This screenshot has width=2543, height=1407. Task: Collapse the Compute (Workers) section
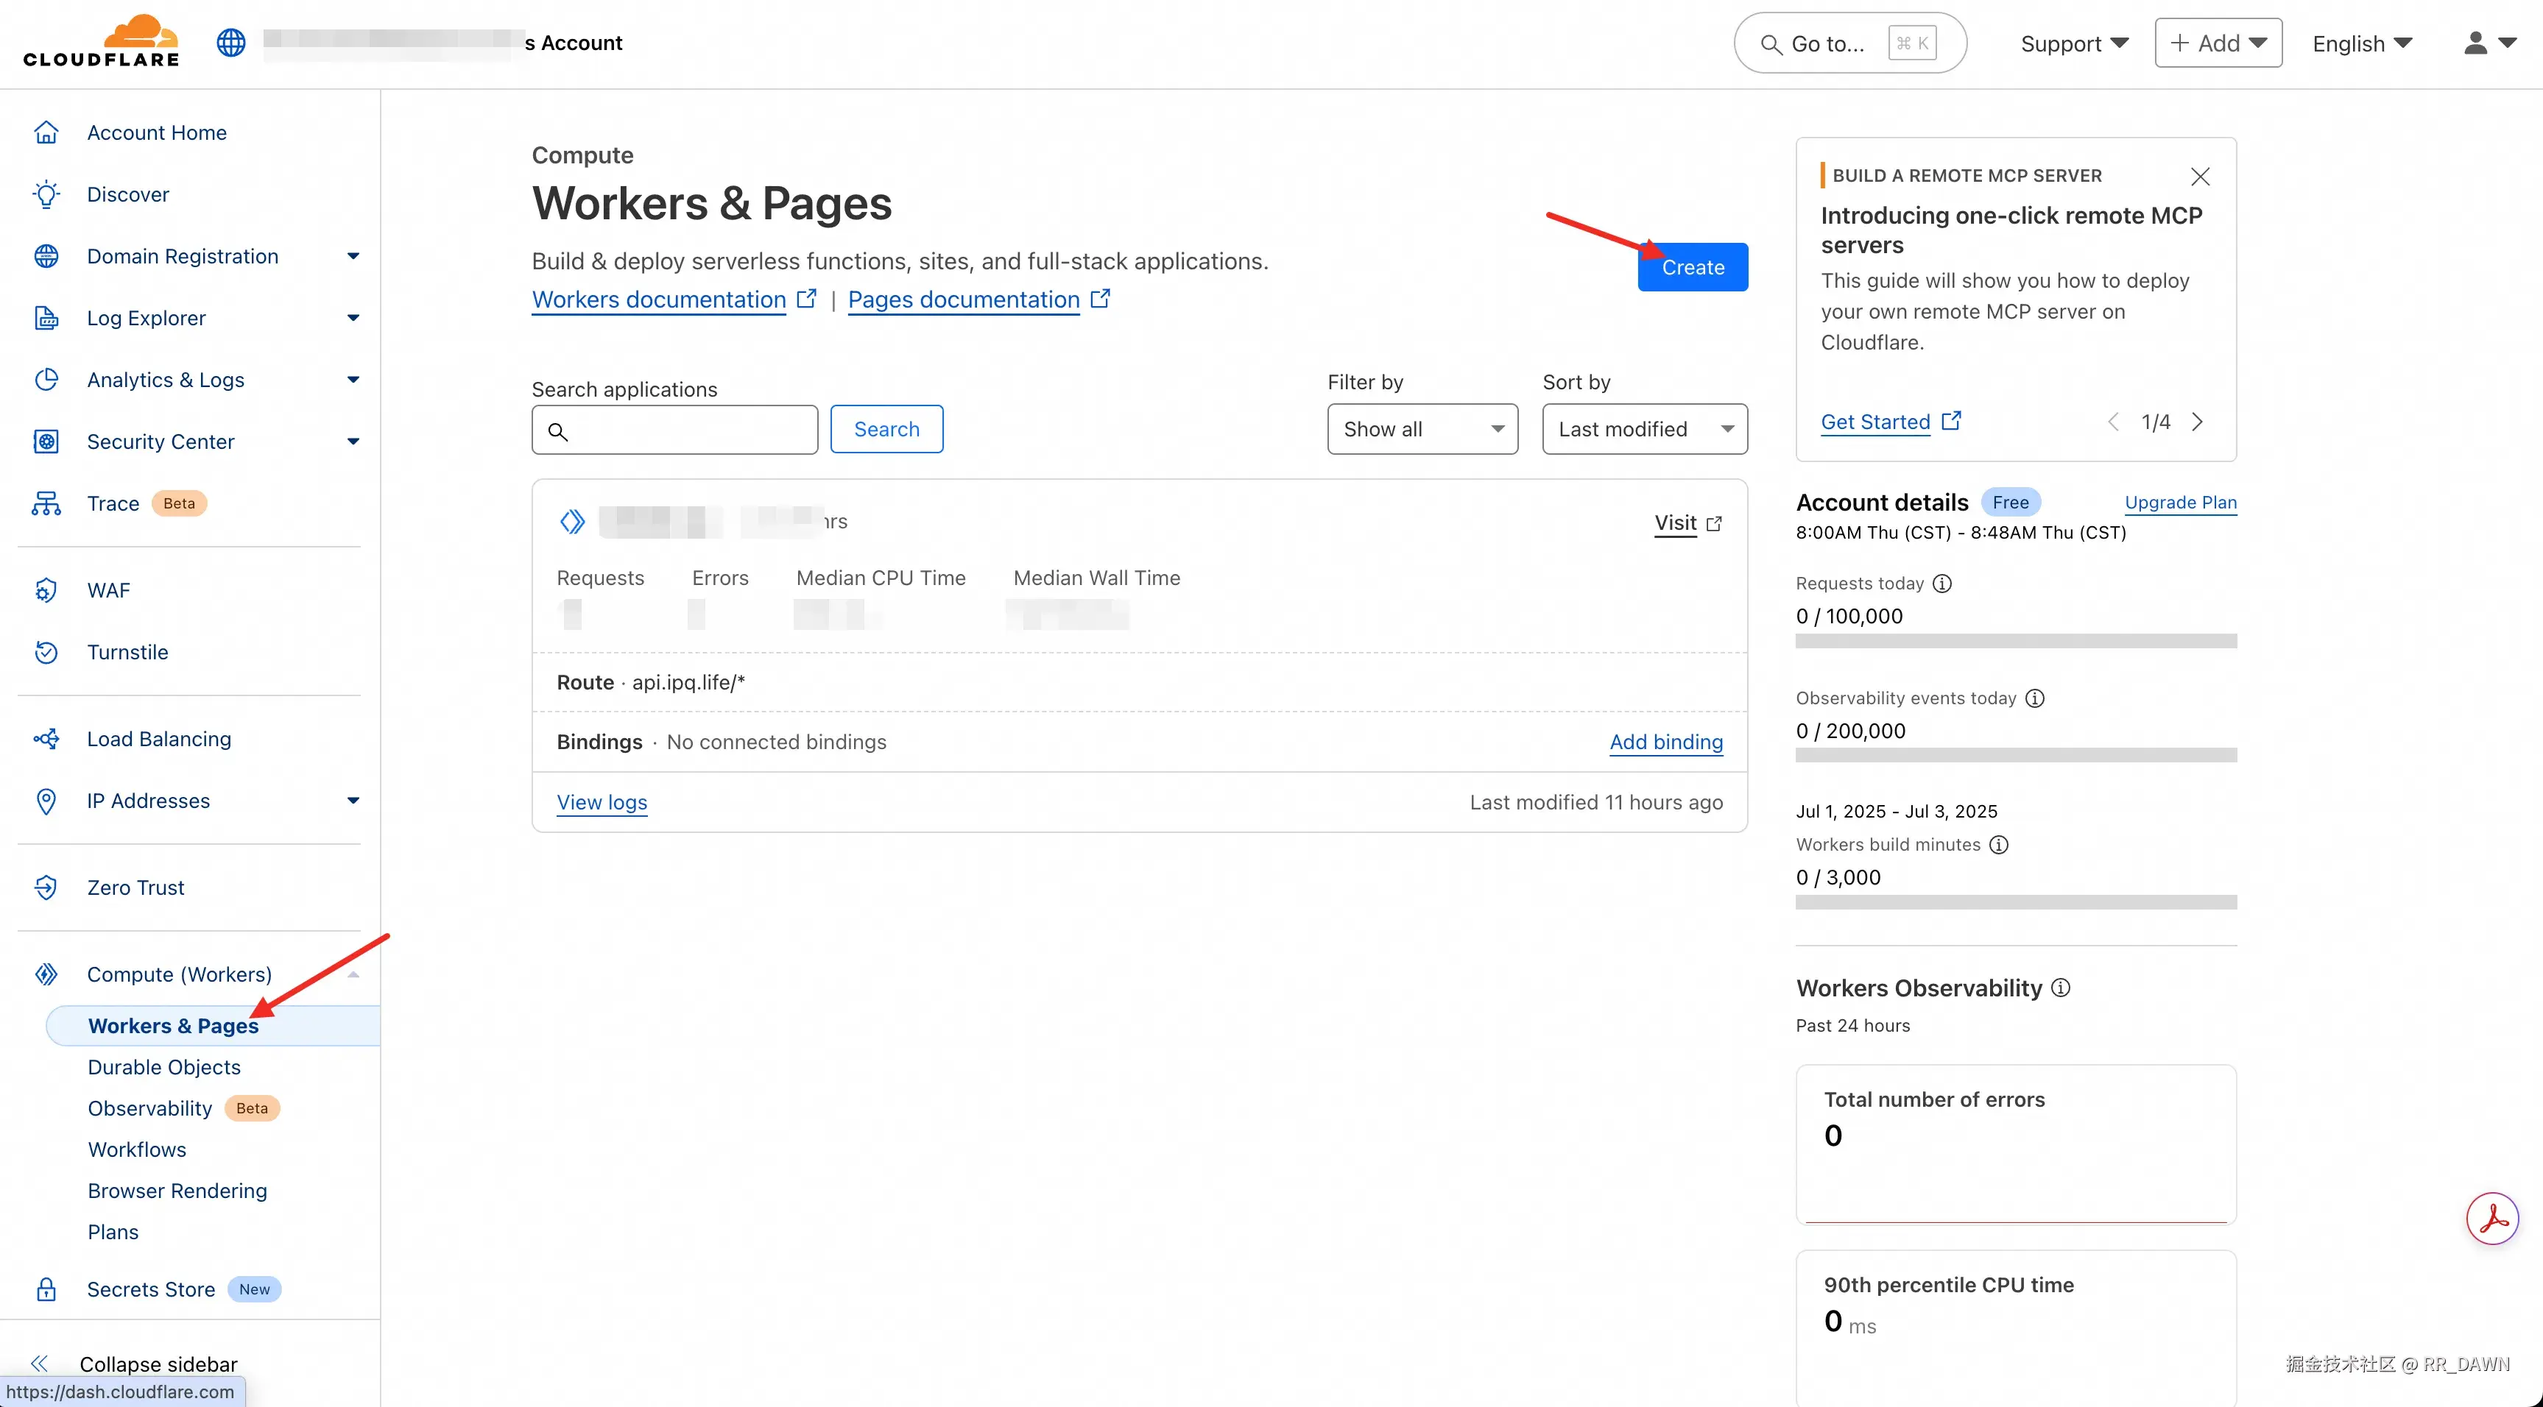(x=353, y=975)
